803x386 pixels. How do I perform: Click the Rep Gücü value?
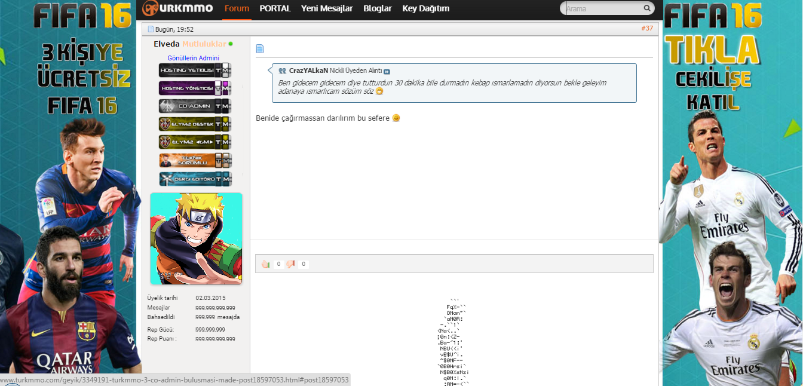[x=210, y=329]
